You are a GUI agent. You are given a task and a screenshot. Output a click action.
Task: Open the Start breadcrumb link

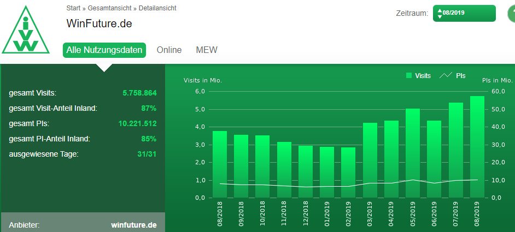(73, 8)
